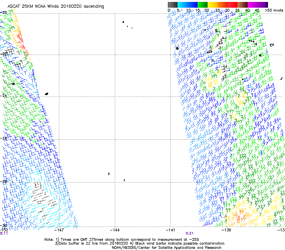Click the '-141' longitude label
This screenshot has height=250, width=285.
[170, 230]
